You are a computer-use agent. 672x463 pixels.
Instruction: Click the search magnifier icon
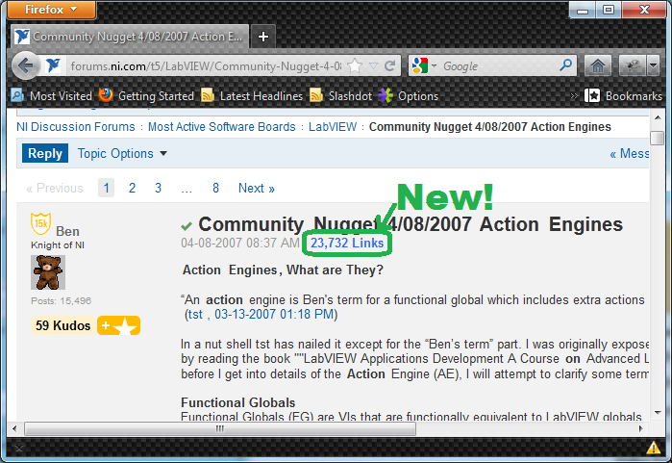point(565,65)
